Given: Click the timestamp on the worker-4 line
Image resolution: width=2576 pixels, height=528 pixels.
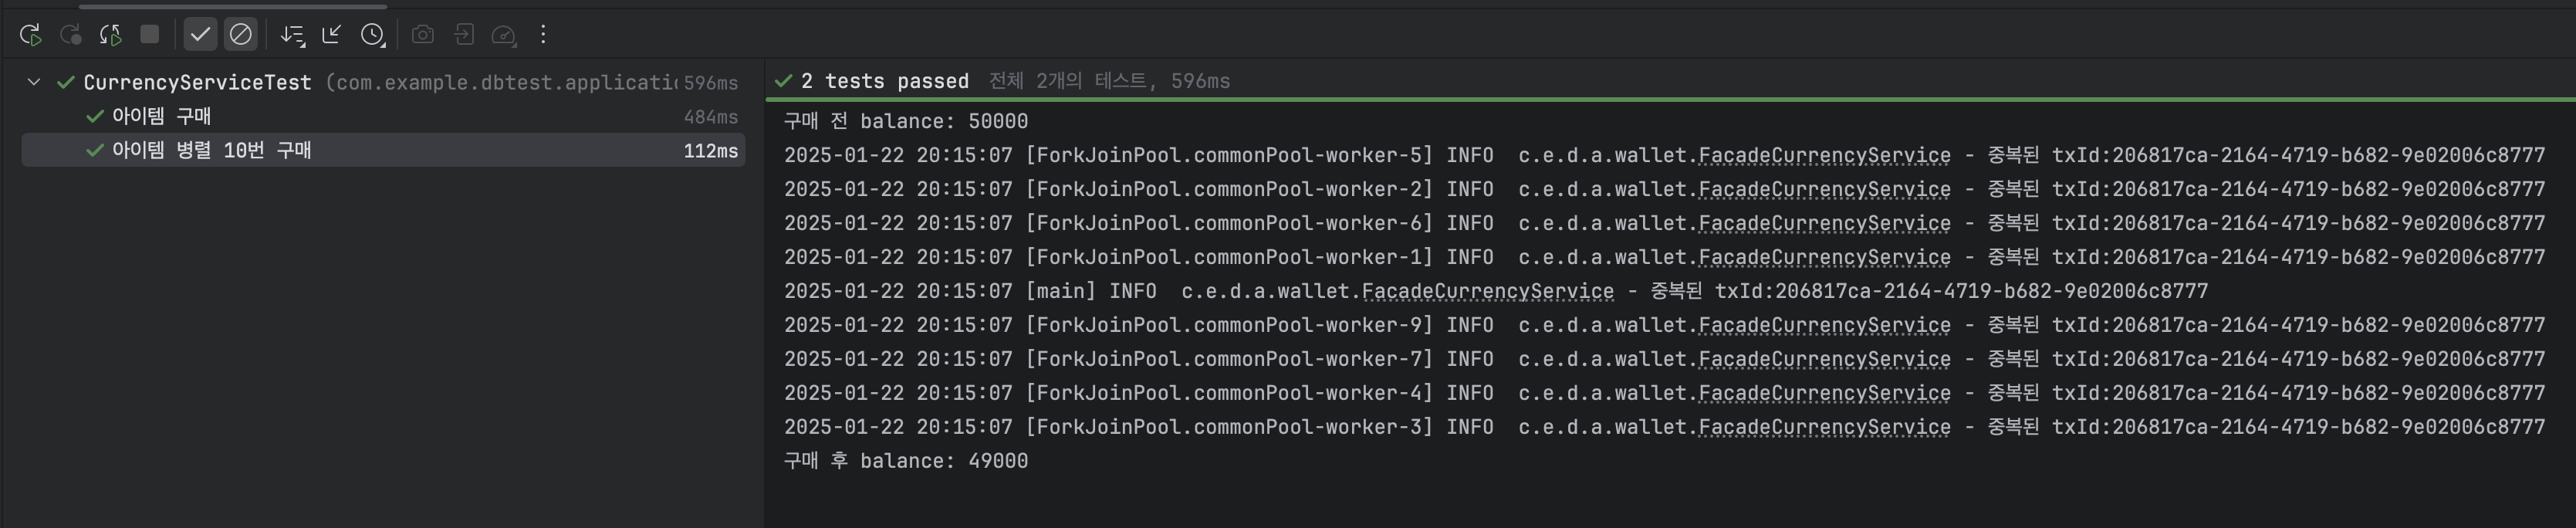Looking at the screenshot, I should pyautogui.click(x=898, y=393).
